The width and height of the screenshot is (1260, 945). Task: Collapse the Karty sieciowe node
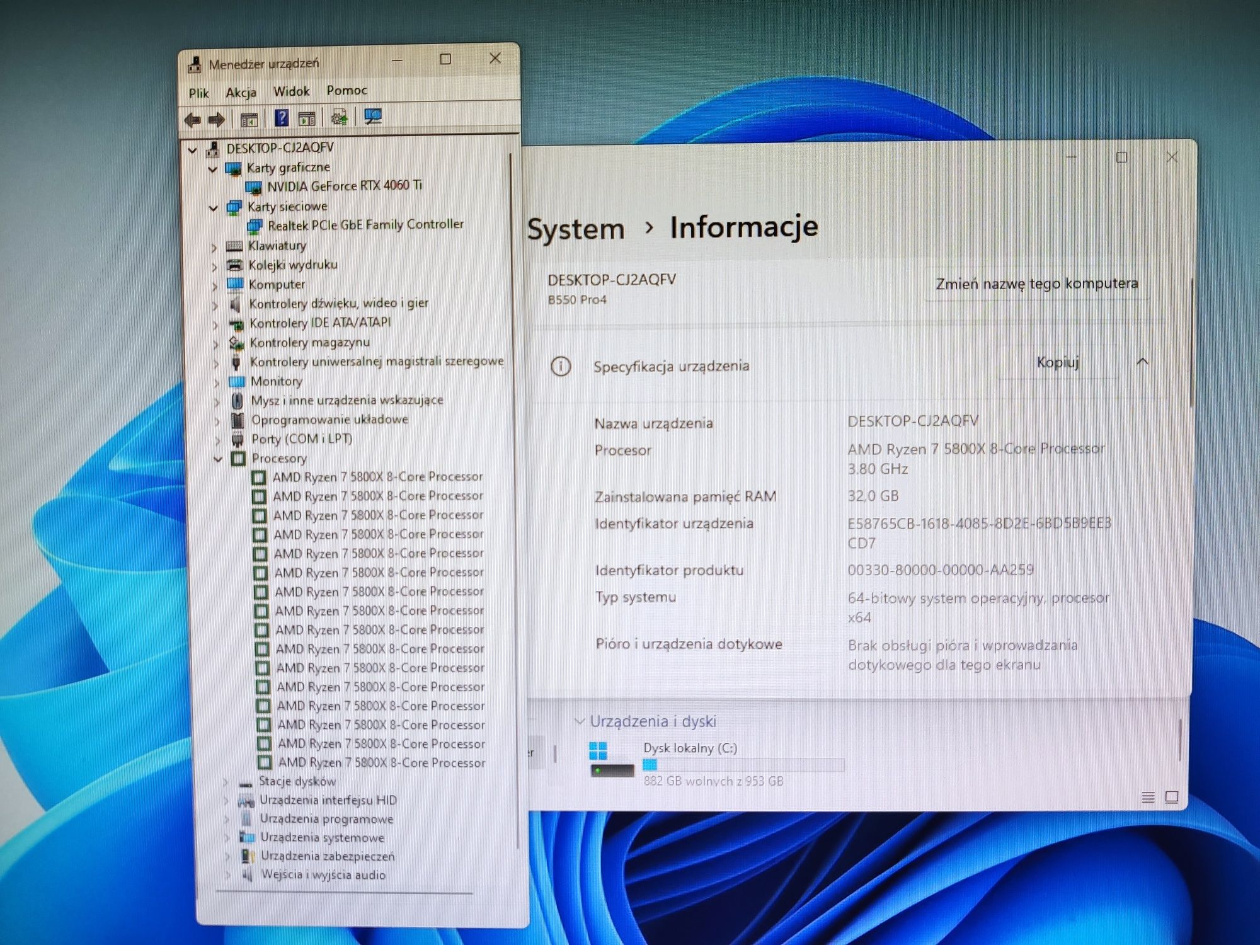214,209
